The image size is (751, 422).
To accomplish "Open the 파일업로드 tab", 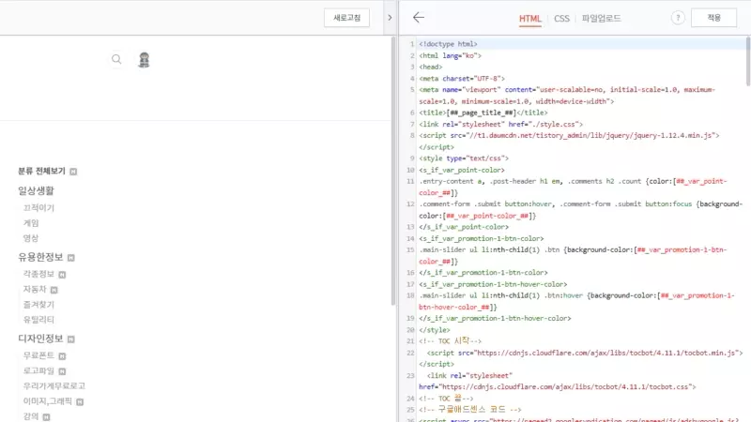I will 601,19.
